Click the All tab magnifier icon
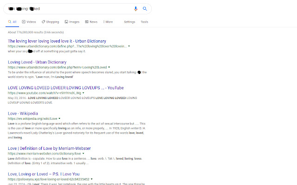Screen dimensions: 297x185 coord(10,22)
